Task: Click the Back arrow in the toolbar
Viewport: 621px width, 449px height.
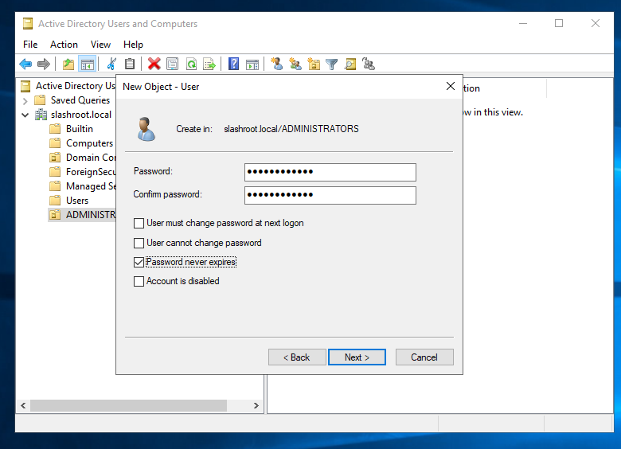Action: point(25,64)
